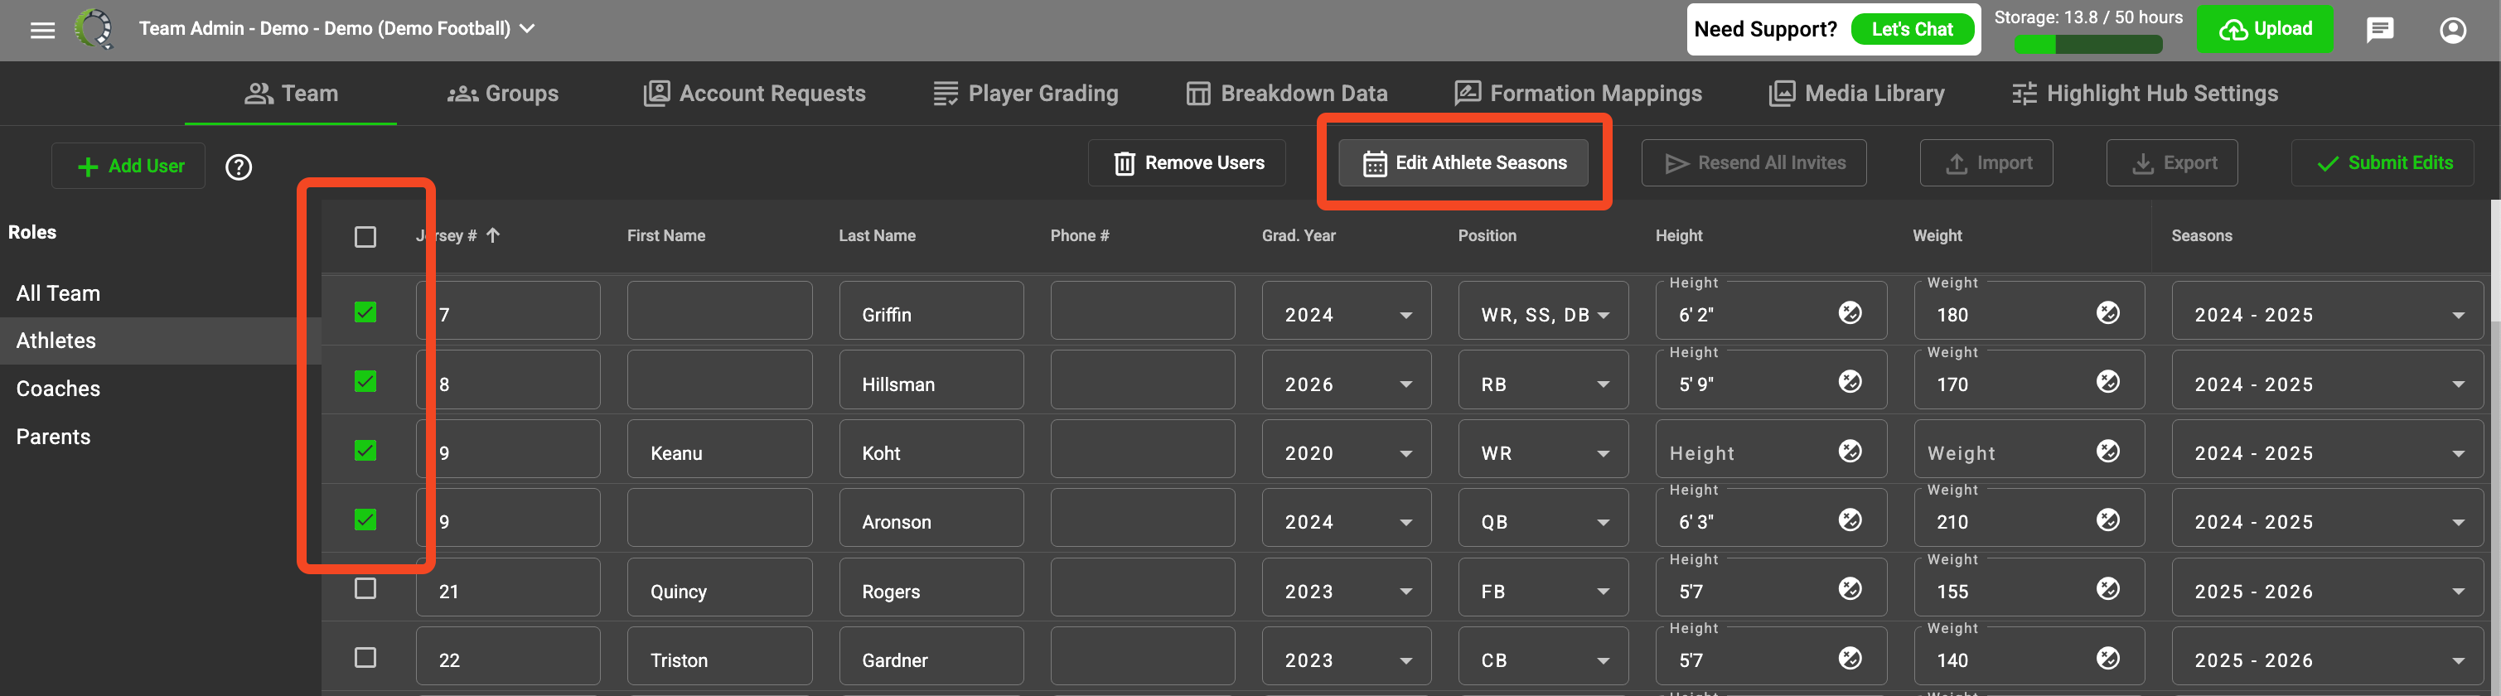Uncheck the checkbox for Griffin's row
The height and width of the screenshot is (696, 2501).
(365, 312)
